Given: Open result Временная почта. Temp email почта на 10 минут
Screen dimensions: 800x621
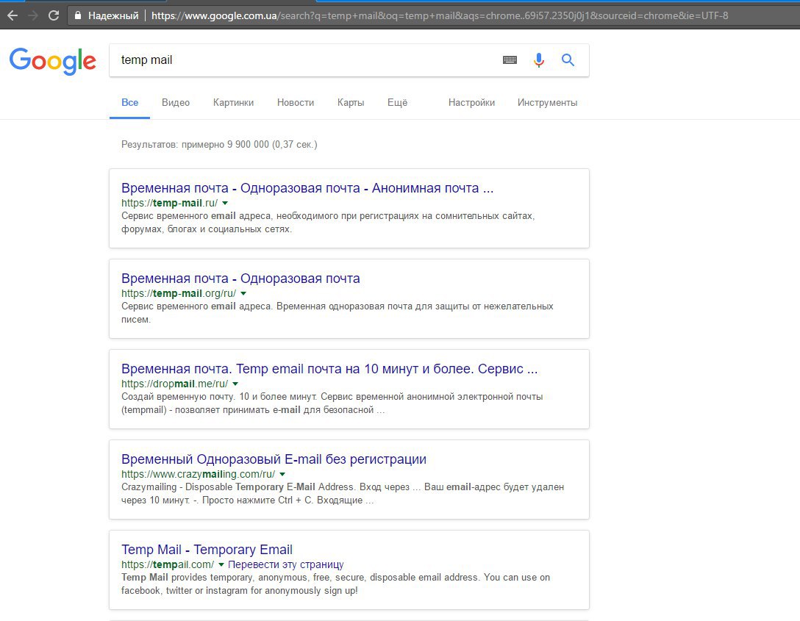Looking at the screenshot, I should coord(329,369).
